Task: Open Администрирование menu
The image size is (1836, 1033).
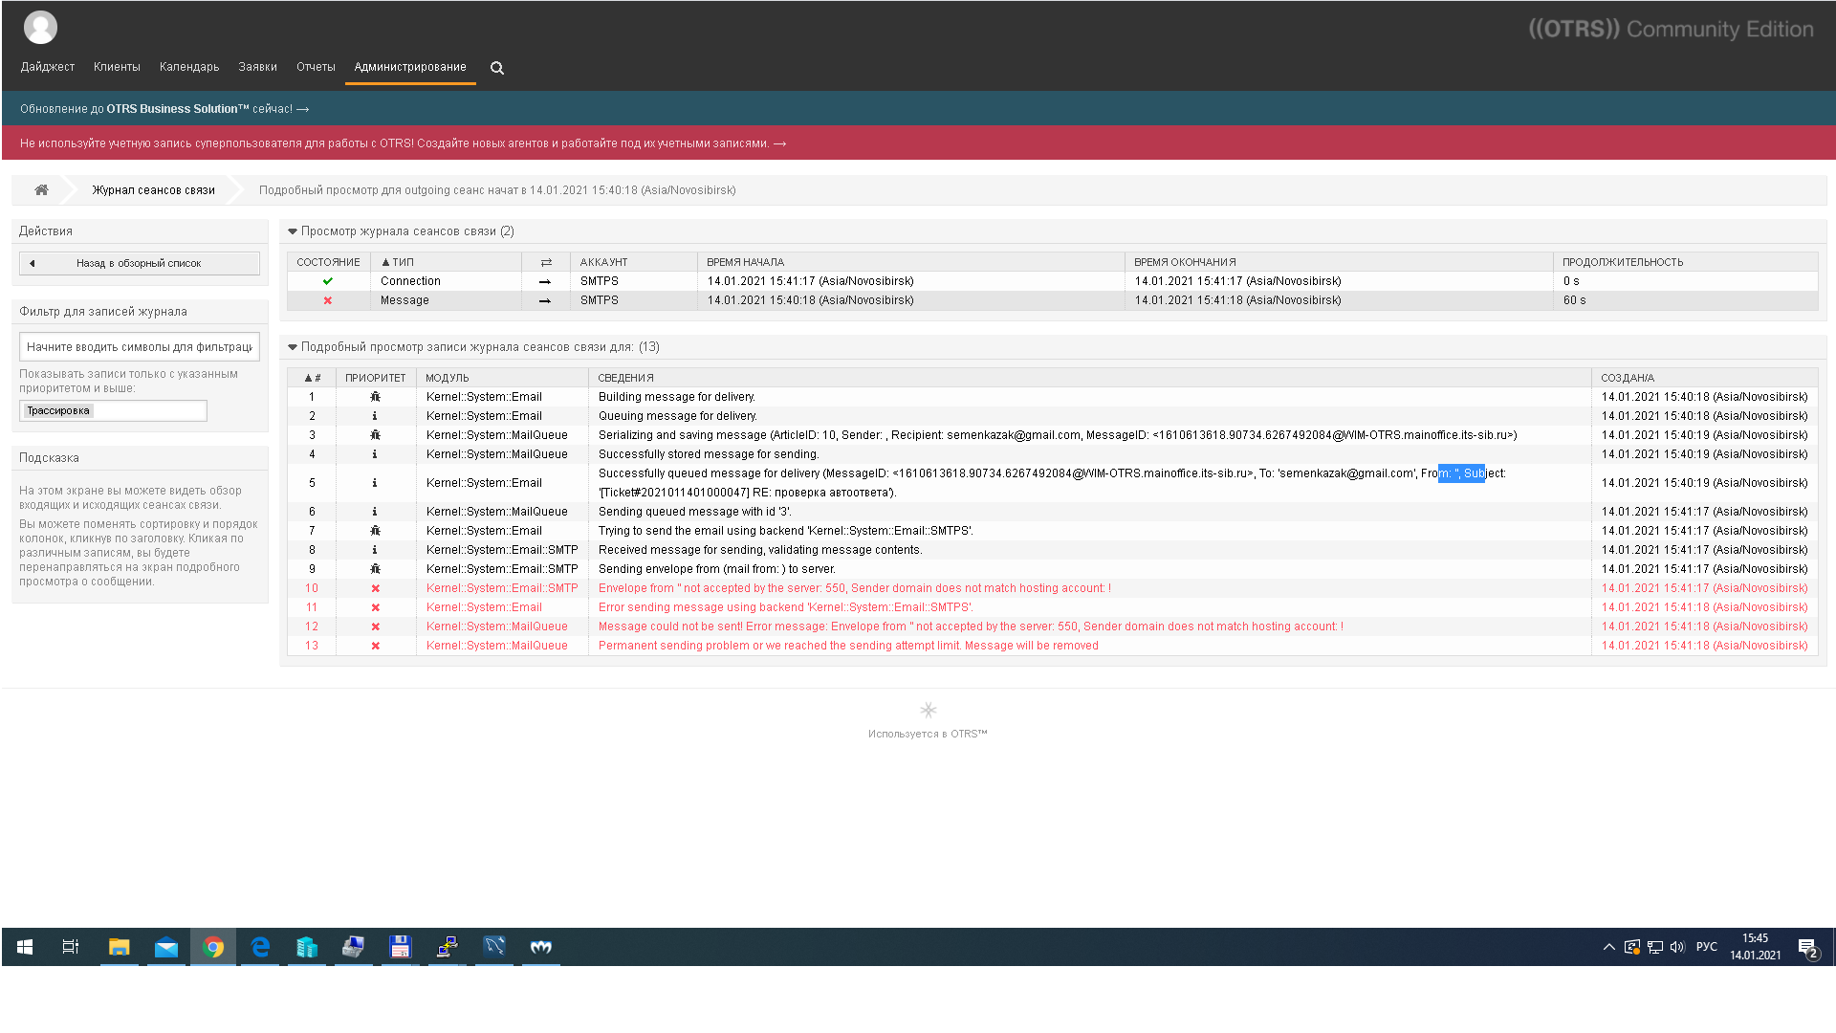Action: coord(410,67)
